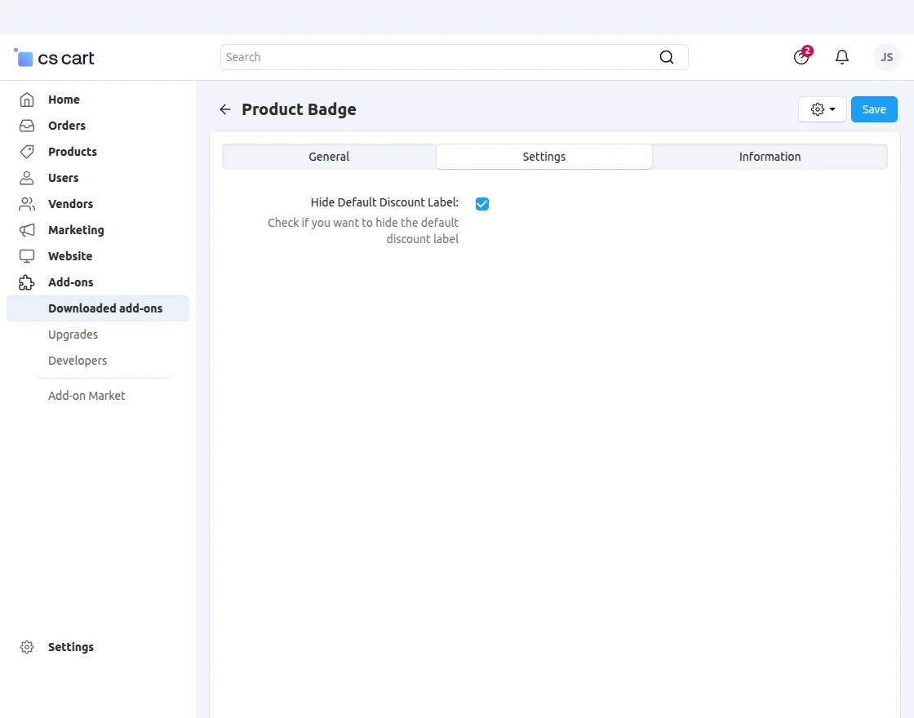Viewport: 914px width, 718px height.
Task: Click the Home house icon in sidebar
Action: tap(27, 100)
